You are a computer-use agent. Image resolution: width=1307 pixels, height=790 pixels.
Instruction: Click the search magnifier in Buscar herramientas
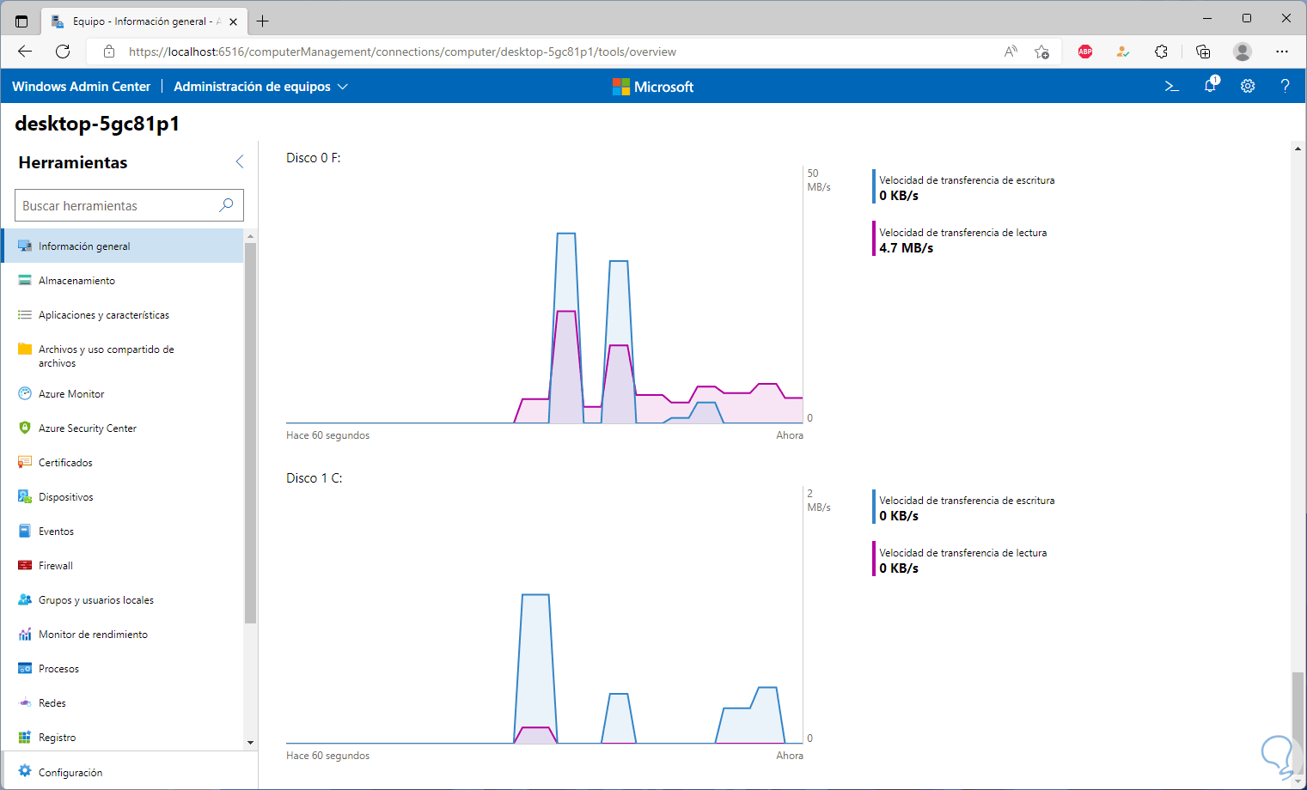[226, 205]
